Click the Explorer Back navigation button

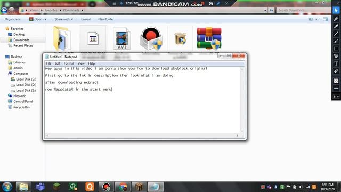click(4, 10)
